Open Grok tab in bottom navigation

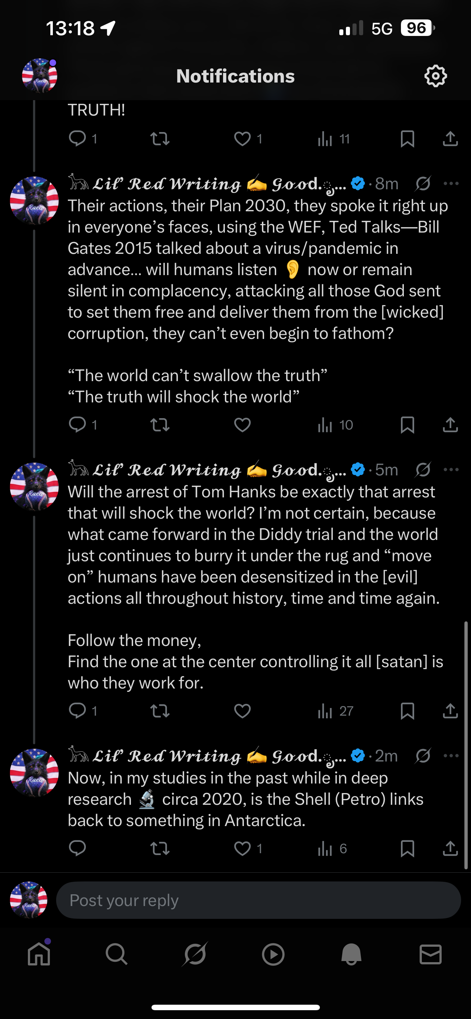(195, 955)
